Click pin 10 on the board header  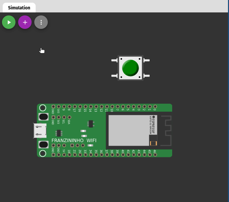tap(112, 107)
